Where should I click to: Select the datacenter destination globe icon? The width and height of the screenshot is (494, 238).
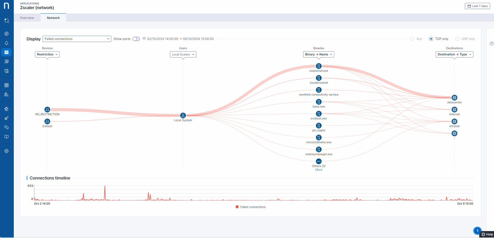click(x=454, y=98)
